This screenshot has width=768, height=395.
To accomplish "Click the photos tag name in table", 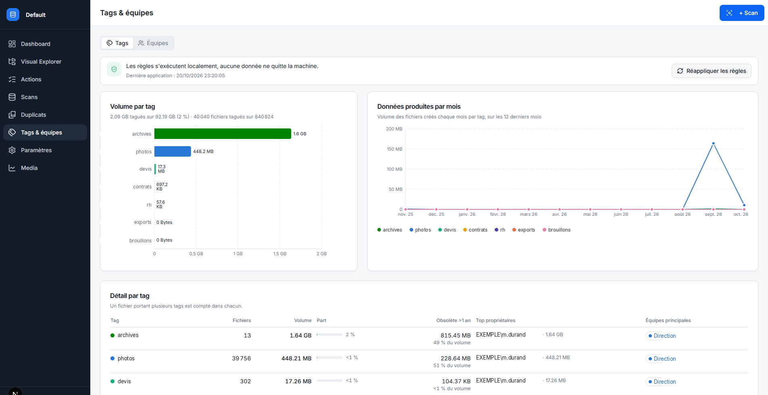I will click(126, 358).
